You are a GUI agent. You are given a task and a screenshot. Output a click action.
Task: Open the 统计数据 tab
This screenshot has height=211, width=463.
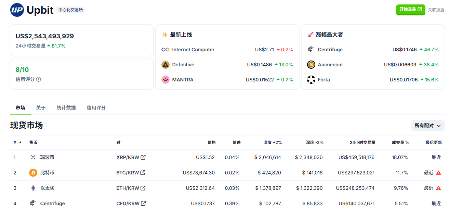click(x=66, y=108)
